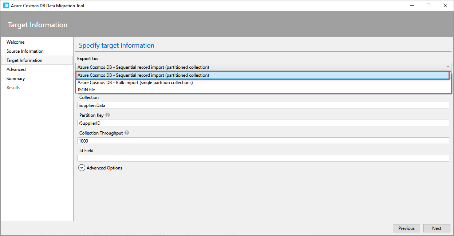Click the Results step in sidebar

37,88
